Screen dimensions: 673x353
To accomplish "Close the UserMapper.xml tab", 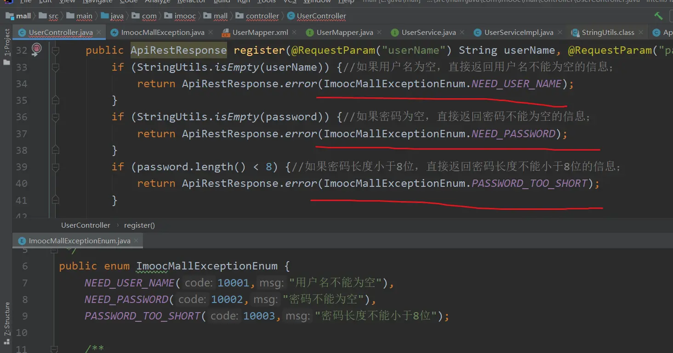I will (x=295, y=33).
